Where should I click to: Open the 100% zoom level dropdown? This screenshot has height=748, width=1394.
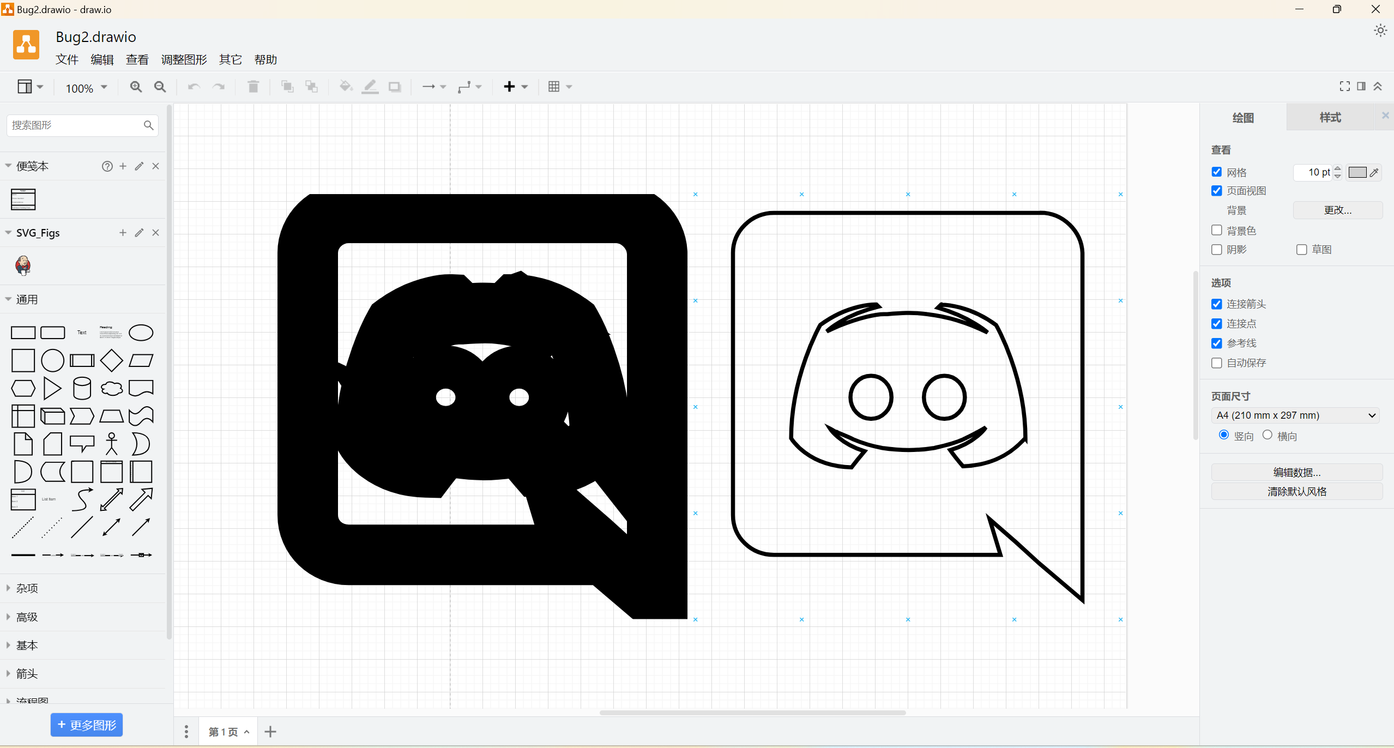click(86, 88)
